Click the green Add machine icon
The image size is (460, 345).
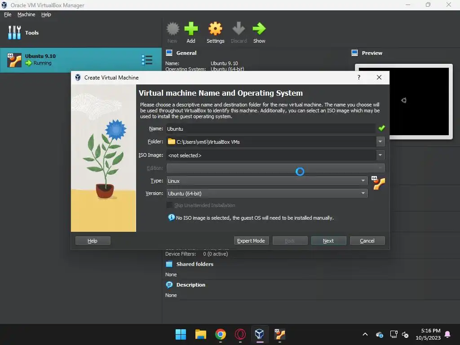point(191,29)
